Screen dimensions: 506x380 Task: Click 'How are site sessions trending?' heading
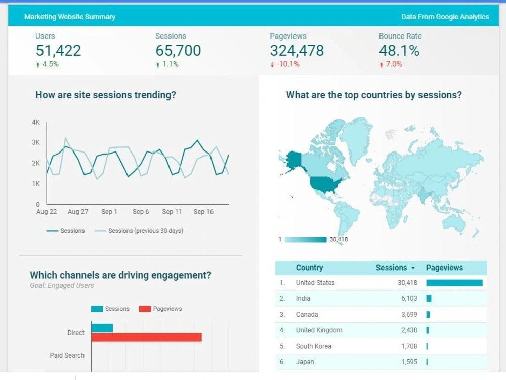106,95
